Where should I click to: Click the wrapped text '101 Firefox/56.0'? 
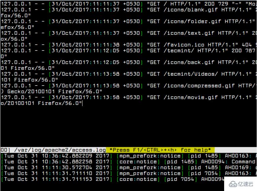(29, 80)
